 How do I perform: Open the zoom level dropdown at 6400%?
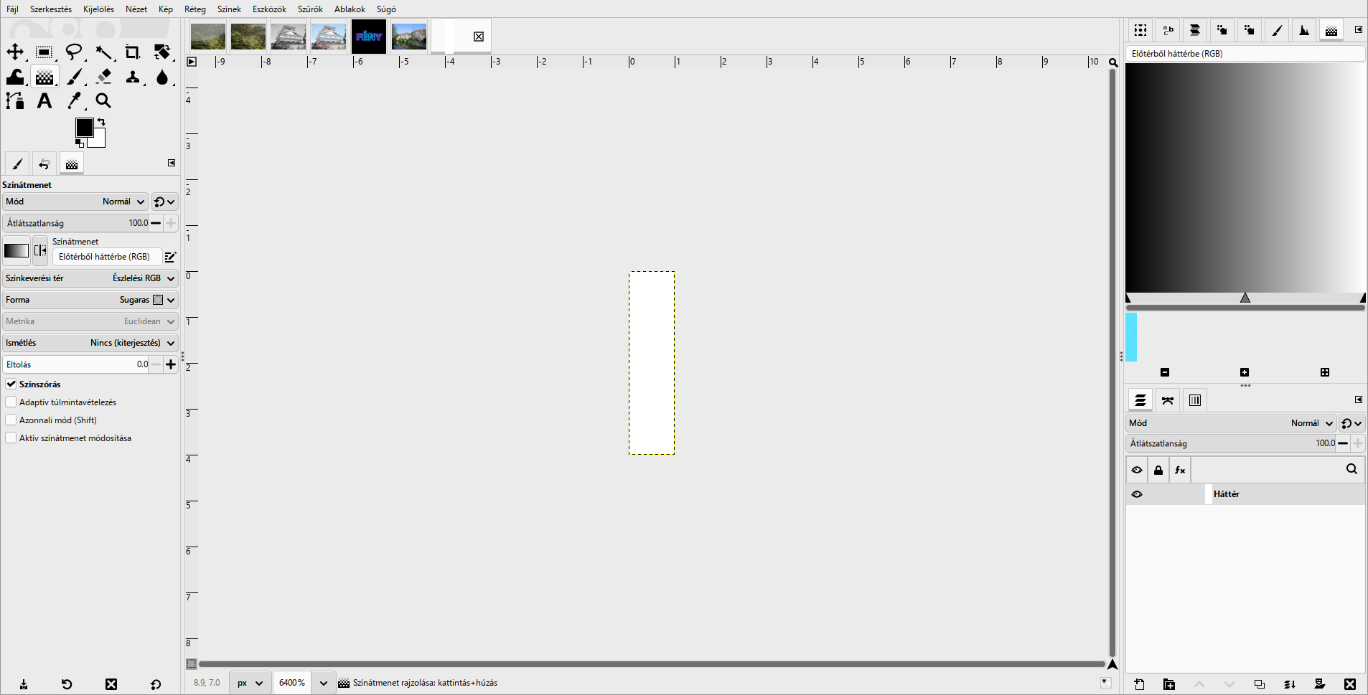[x=324, y=683]
